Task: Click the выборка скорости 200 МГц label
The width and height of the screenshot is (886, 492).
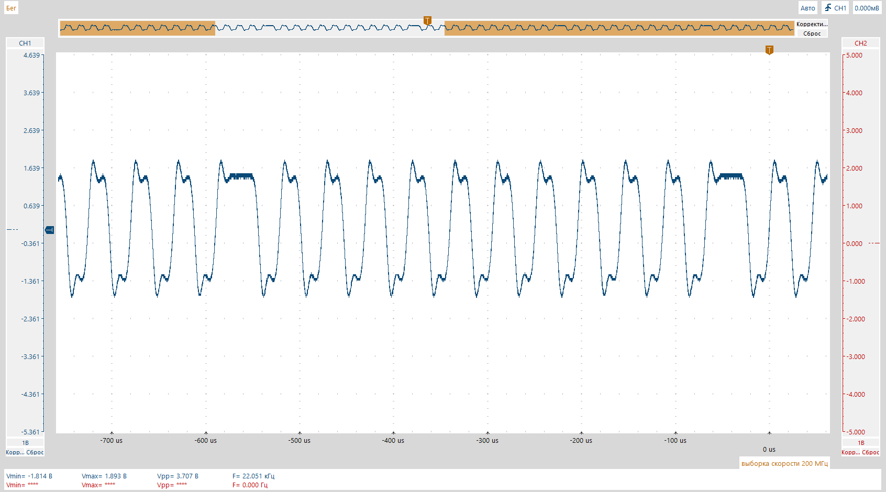Action: [x=784, y=463]
